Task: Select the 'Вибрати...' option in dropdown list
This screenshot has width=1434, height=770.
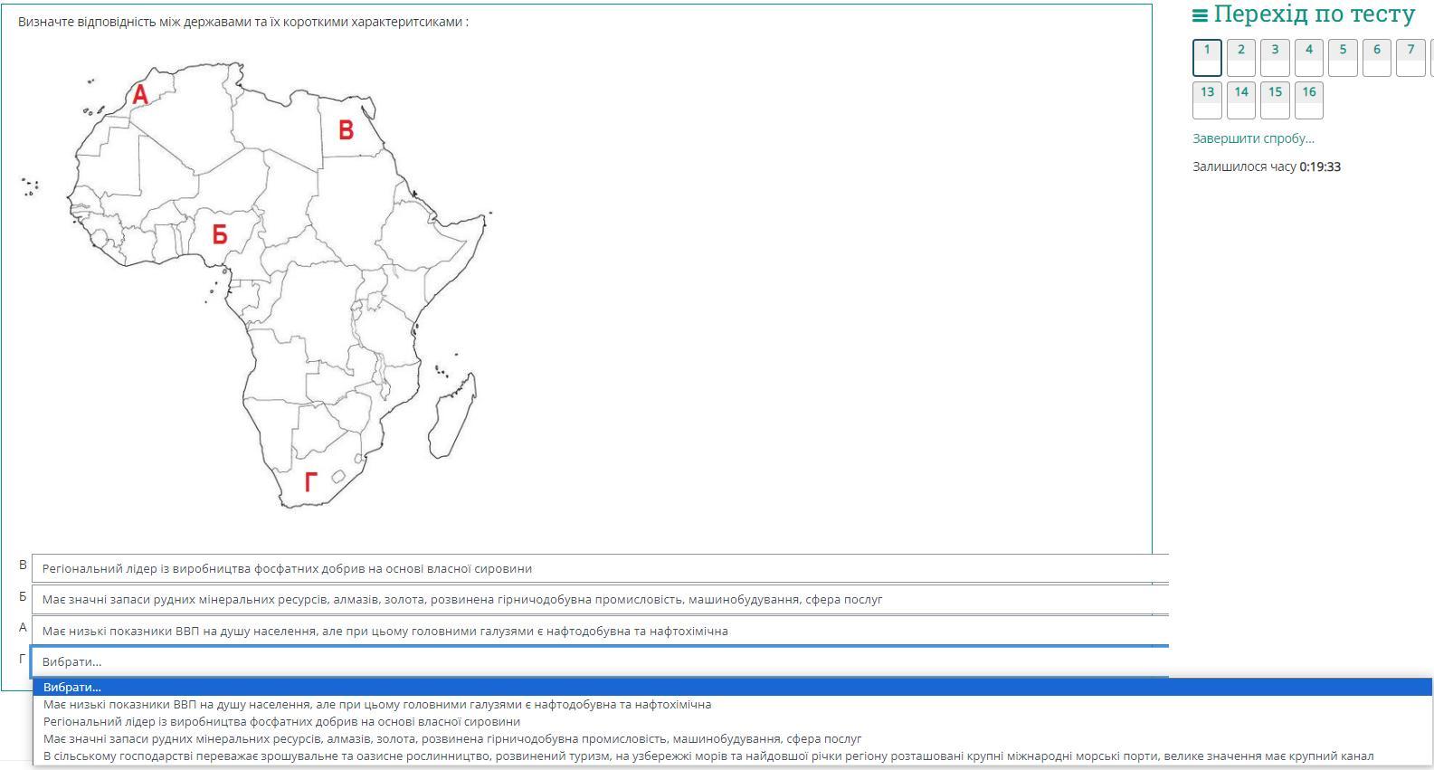Action: (x=733, y=687)
